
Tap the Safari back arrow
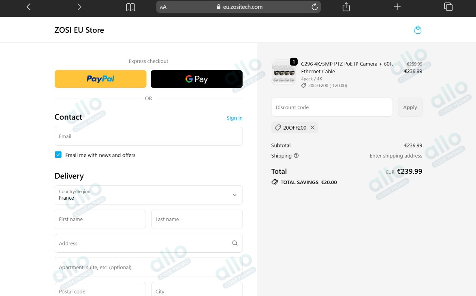click(28, 7)
